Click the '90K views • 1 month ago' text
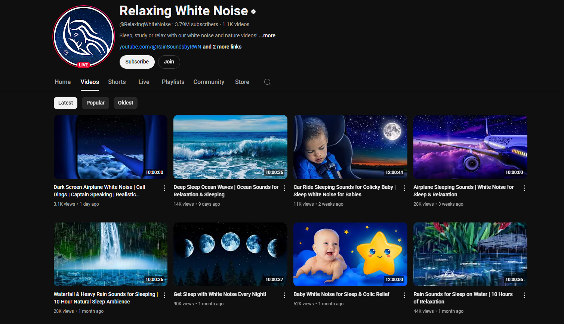The image size is (564, 324). click(x=198, y=304)
